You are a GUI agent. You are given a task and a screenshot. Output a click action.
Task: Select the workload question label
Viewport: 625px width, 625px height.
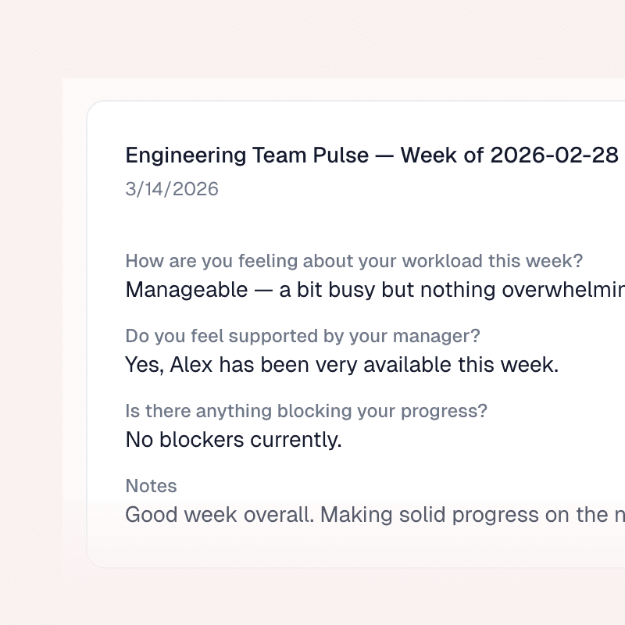pyautogui.click(x=353, y=261)
